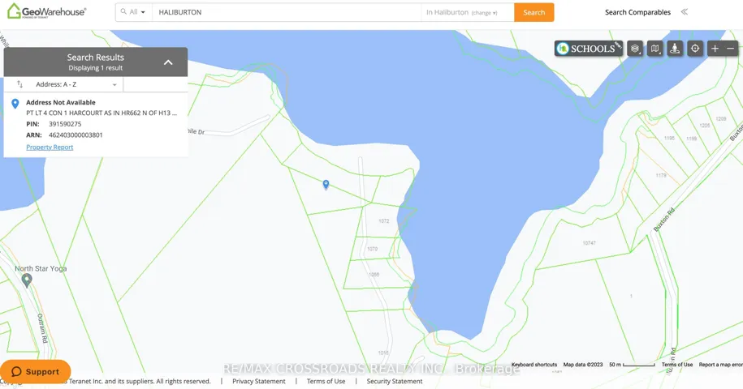The height and width of the screenshot is (389, 743).
Task: Click the HALIBURTON search input field
Action: [x=287, y=12]
